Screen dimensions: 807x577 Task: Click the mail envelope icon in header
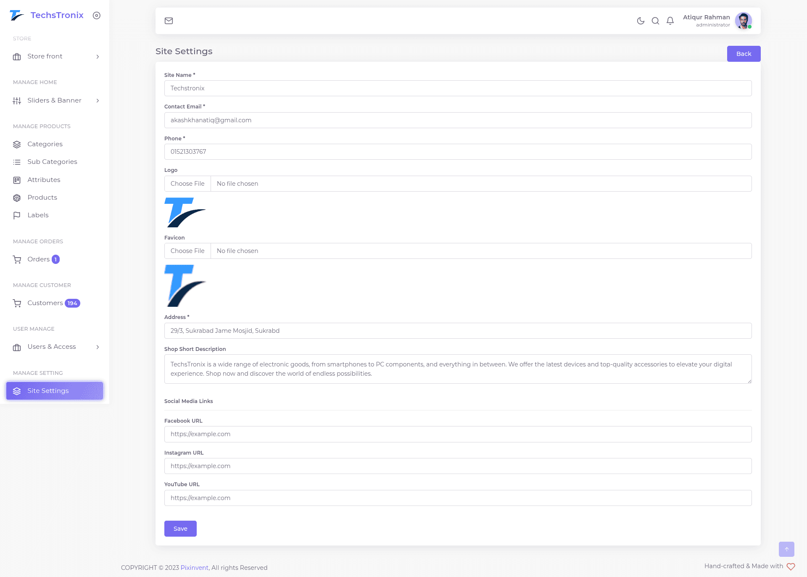(169, 21)
